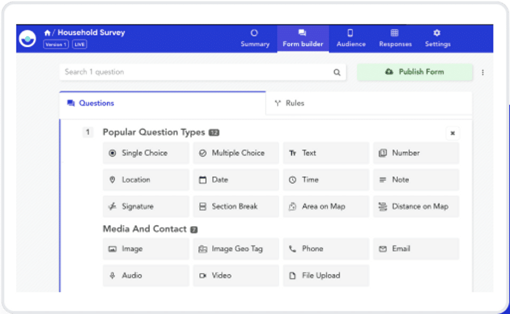Screen dimensions: 510x314
Task: Click the Version 1 badge
Action: pyautogui.click(x=56, y=44)
